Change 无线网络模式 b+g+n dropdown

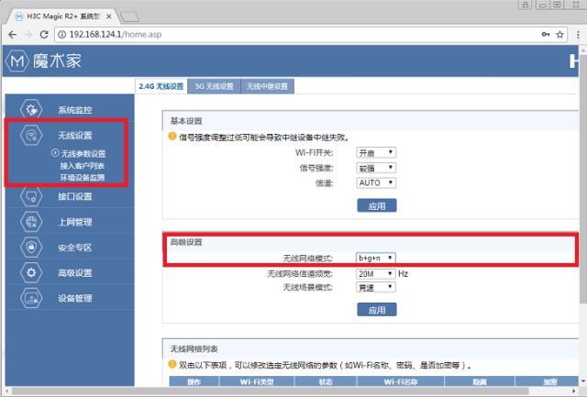376,259
